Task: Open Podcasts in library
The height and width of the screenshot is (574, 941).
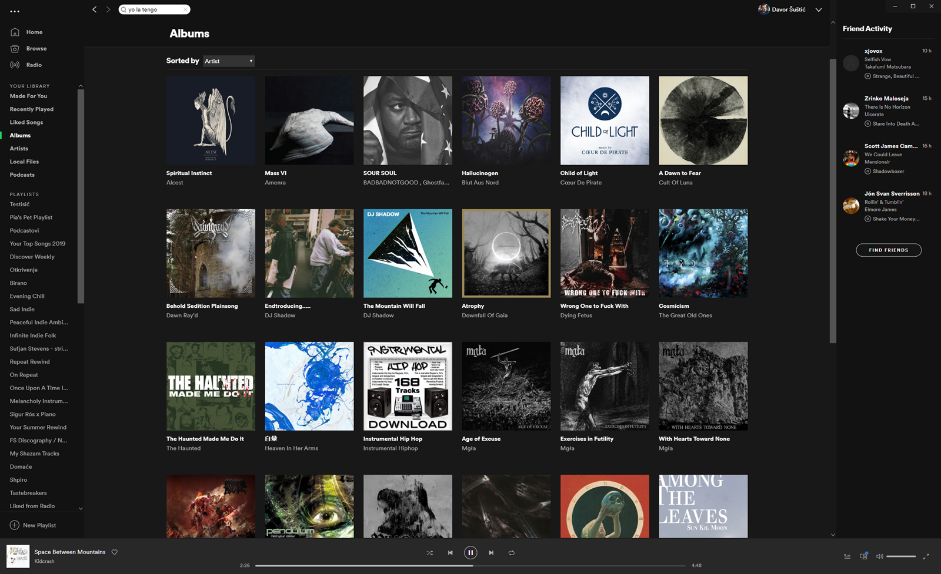Action: 22,174
